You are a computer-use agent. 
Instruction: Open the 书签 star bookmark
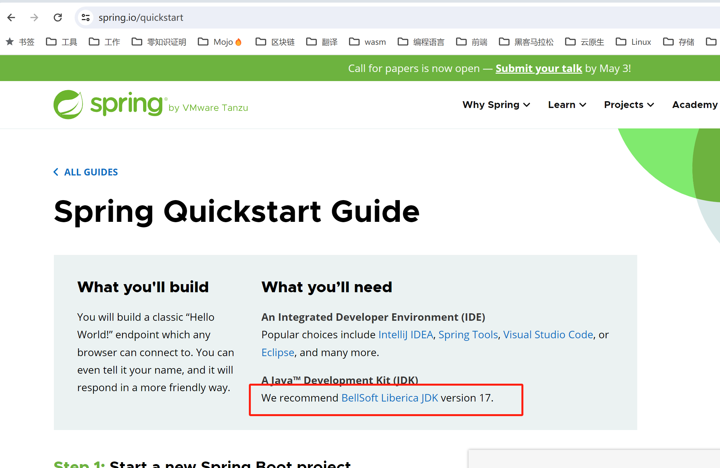[20, 42]
